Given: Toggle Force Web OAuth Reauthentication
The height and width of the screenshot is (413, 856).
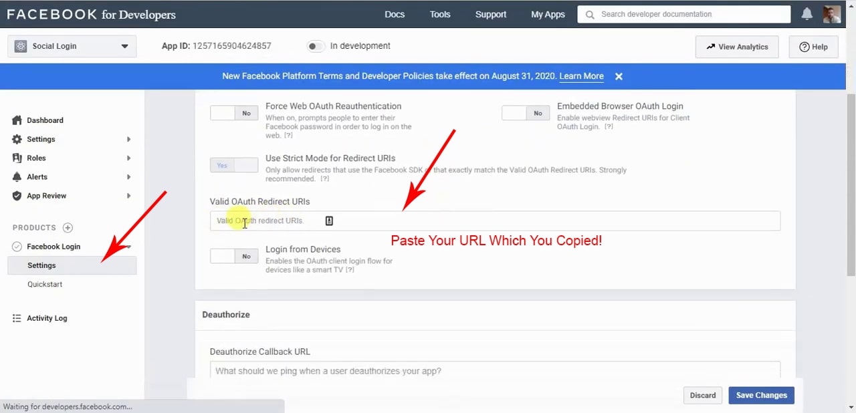Looking at the screenshot, I should pyautogui.click(x=234, y=113).
